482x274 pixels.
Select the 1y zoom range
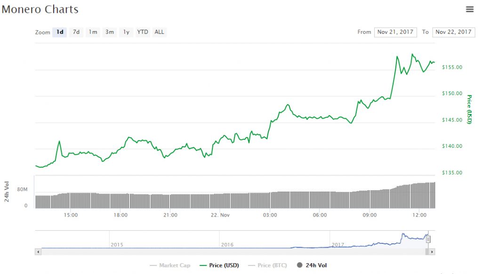126,32
